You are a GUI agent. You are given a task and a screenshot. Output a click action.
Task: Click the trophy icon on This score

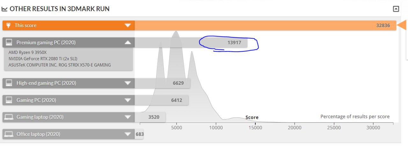9,26
